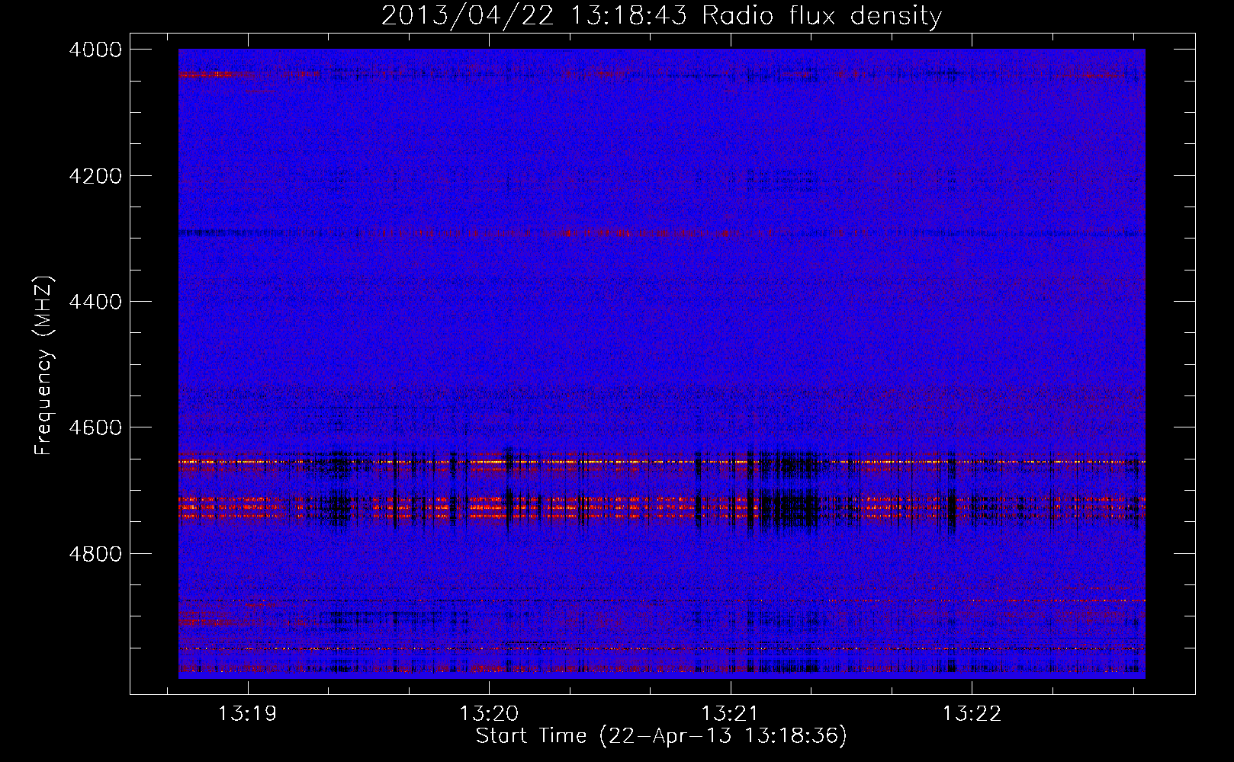The width and height of the screenshot is (1234, 762).
Task: Select the 'Frequency (MHZ)' axis label
Action: coord(44,366)
